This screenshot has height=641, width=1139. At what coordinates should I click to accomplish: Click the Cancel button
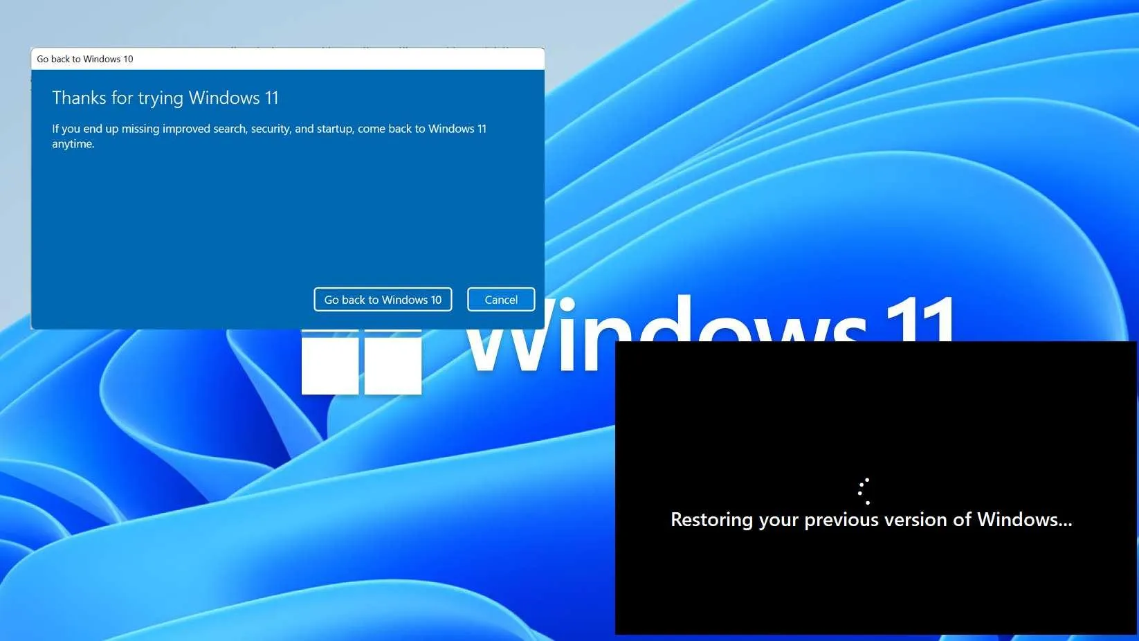coord(500,299)
